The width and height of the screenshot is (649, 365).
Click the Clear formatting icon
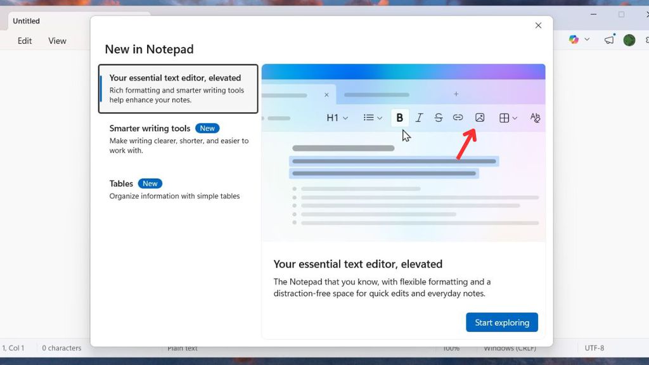click(x=535, y=118)
